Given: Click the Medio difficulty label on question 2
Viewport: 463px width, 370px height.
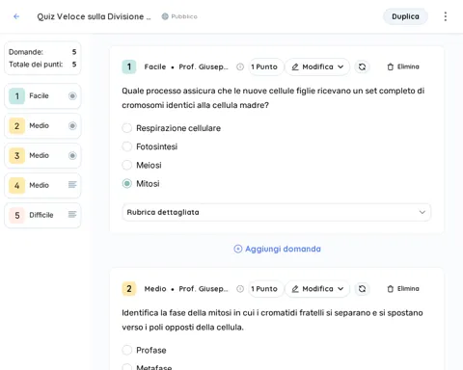Looking at the screenshot, I should (155, 289).
